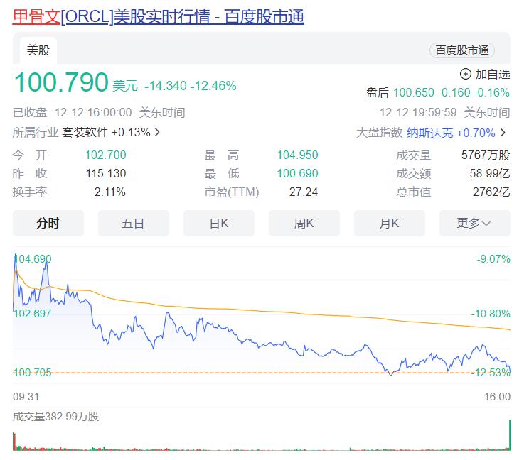Click the 最低 value 100.690
Screen dimensions: 529x460
297,173
